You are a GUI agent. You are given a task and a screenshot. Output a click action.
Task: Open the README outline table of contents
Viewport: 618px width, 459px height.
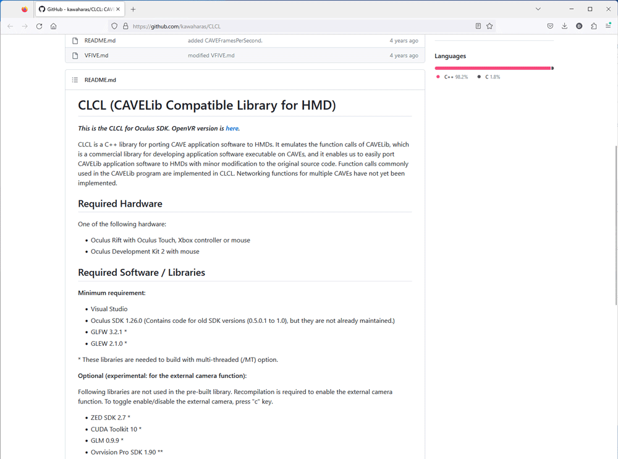click(75, 80)
